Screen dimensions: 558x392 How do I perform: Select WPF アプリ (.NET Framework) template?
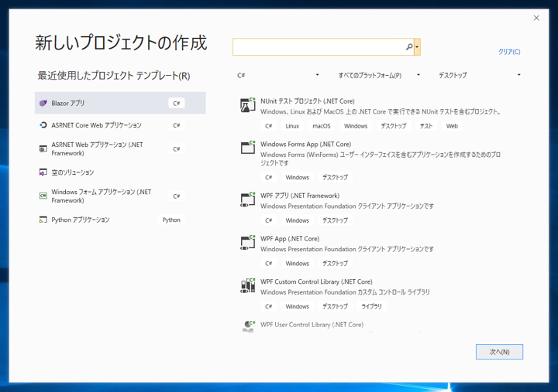[x=379, y=208]
